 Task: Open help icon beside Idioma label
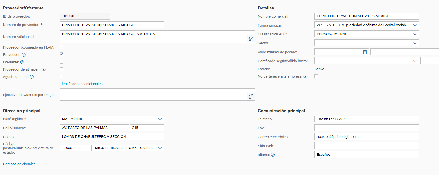click(x=273, y=155)
